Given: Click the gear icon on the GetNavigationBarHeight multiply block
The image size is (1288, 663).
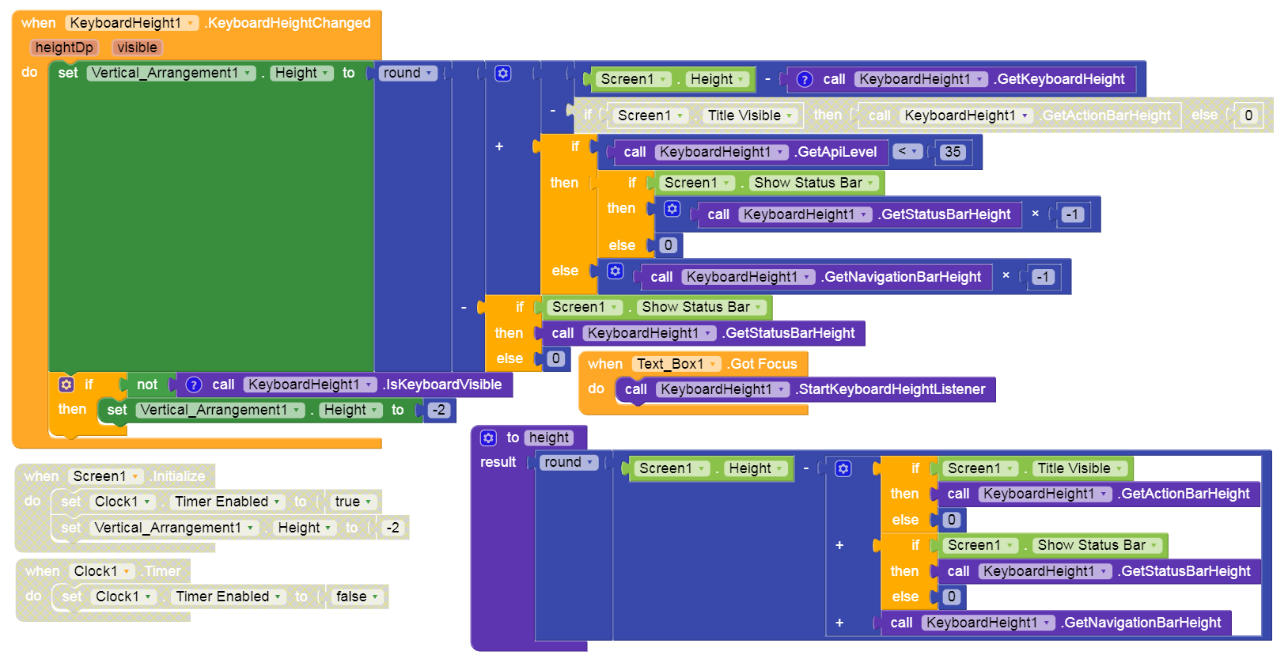Looking at the screenshot, I should pos(615,271).
